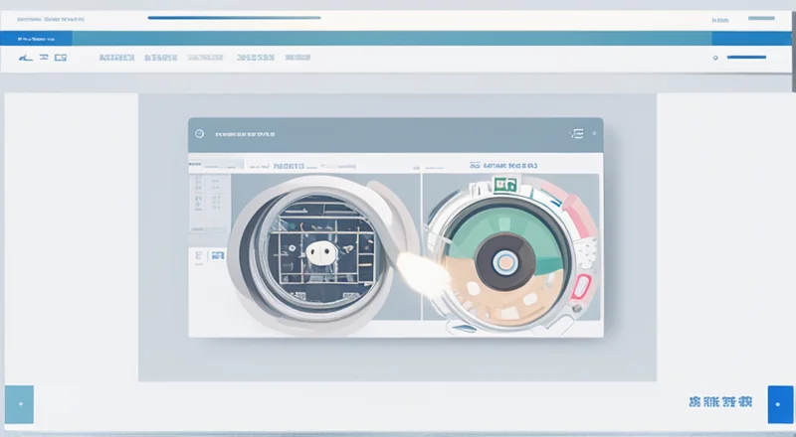Select the second navigation menu item
The height and width of the screenshot is (437, 796).
click(161, 59)
